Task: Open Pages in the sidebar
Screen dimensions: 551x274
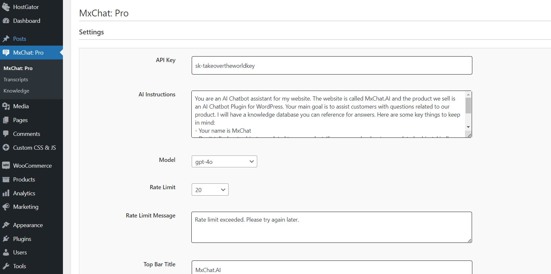Action: click(31, 120)
